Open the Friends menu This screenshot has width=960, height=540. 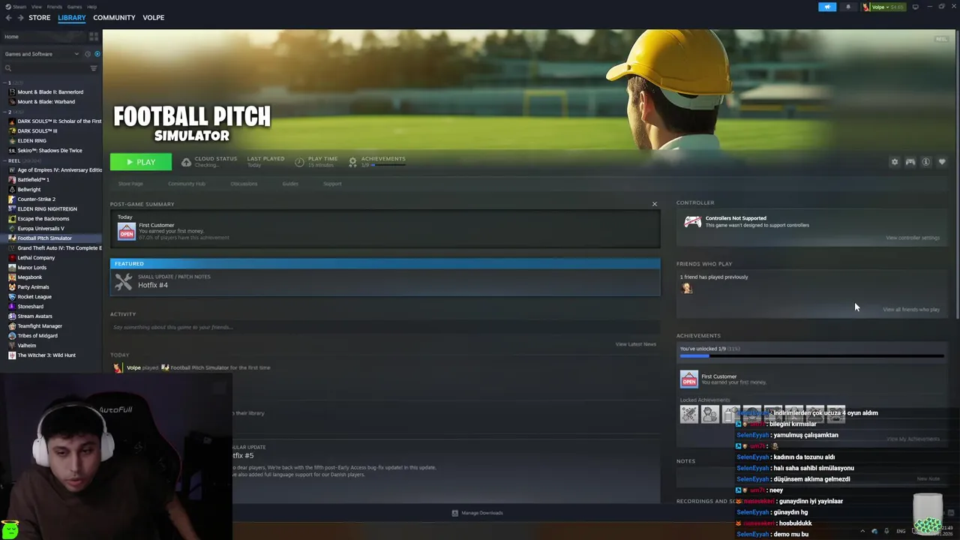[x=55, y=7]
